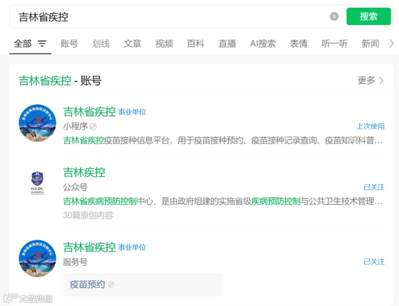Select the 全部 tab
The image size is (399, 306).
tap(23, 43)
